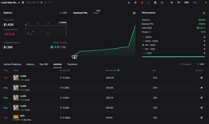Open explorer for the $14.8K Buy row
The width and height of the screenshot is (209, 124).
202,108
